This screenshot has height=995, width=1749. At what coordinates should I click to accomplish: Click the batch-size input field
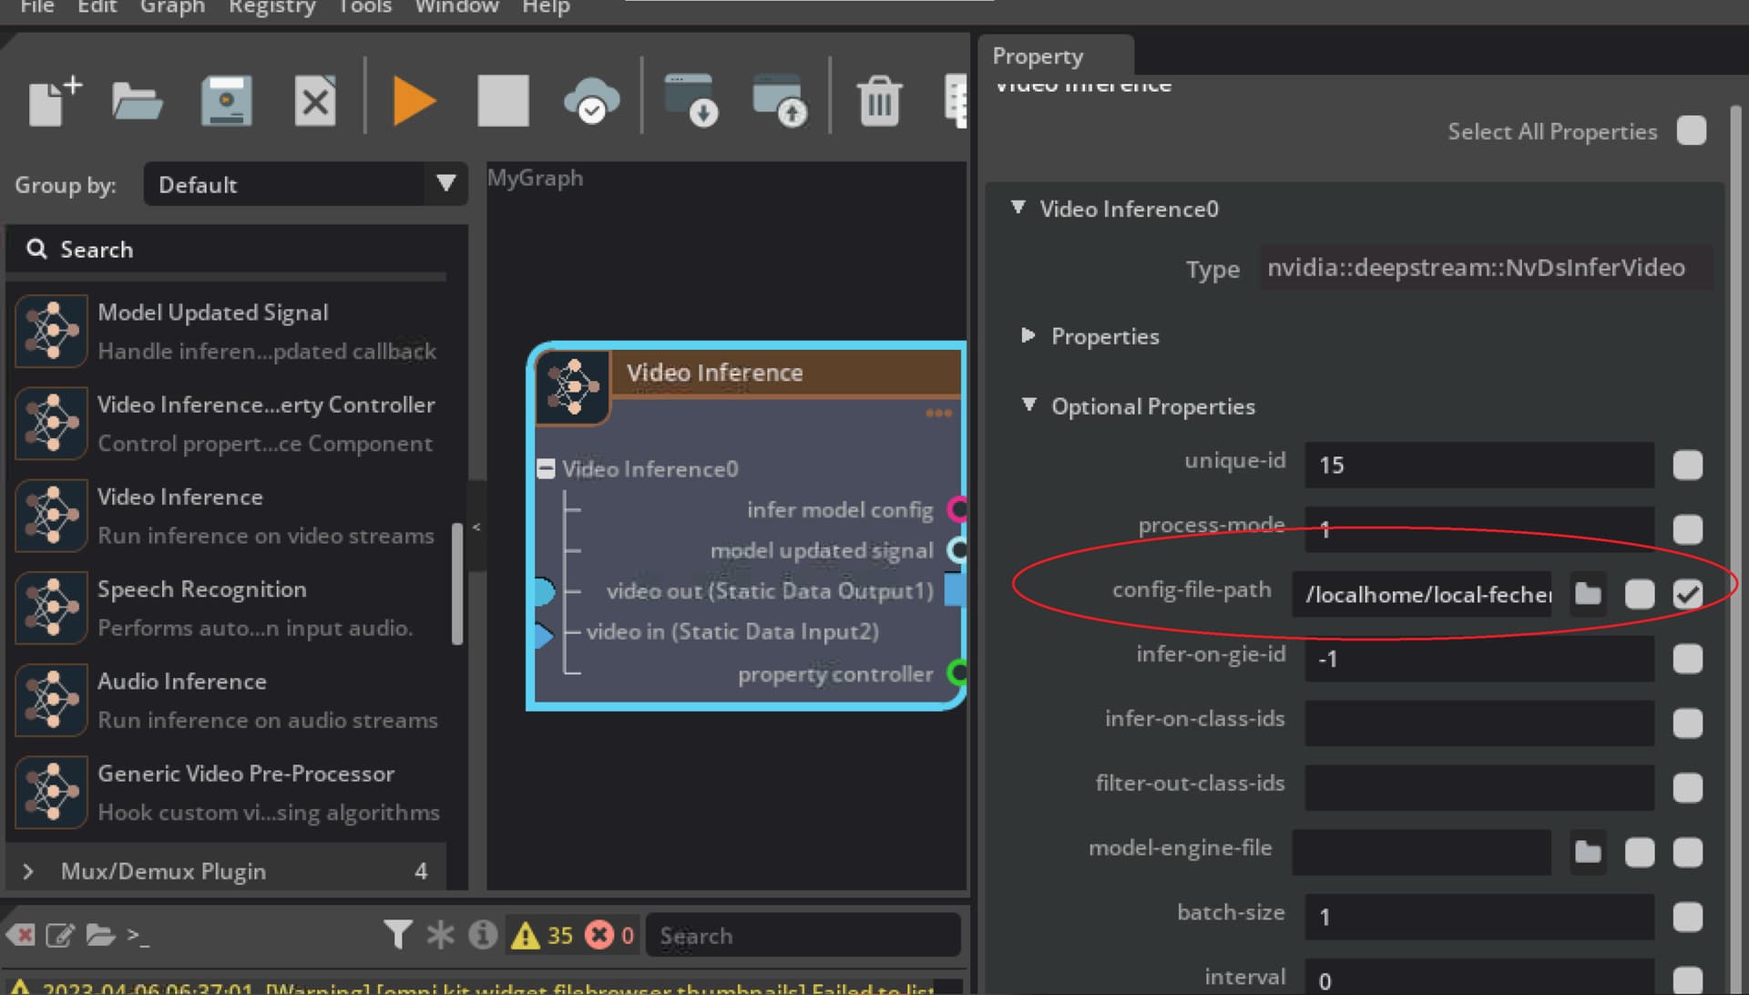[1478, 917]
